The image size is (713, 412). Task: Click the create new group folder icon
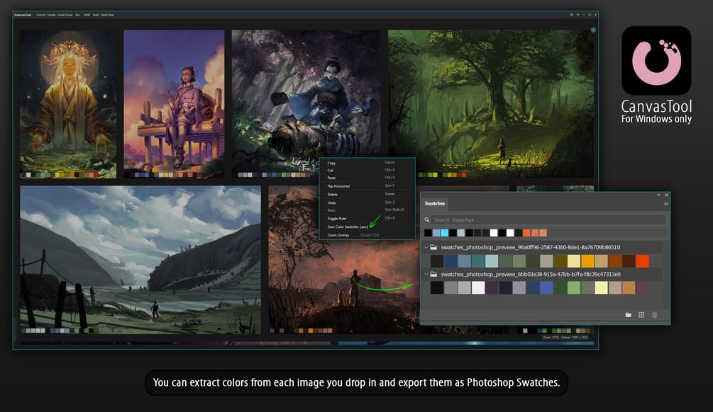click(x=628, y=315)
